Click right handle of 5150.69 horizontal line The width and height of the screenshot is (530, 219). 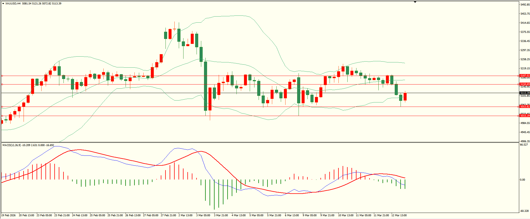(x=518, y=84)
